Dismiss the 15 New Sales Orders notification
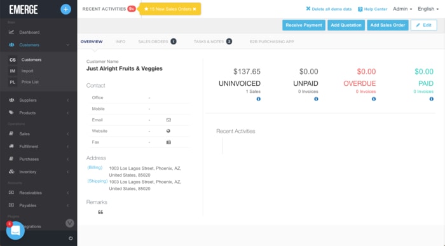 (x=195, y=9)
